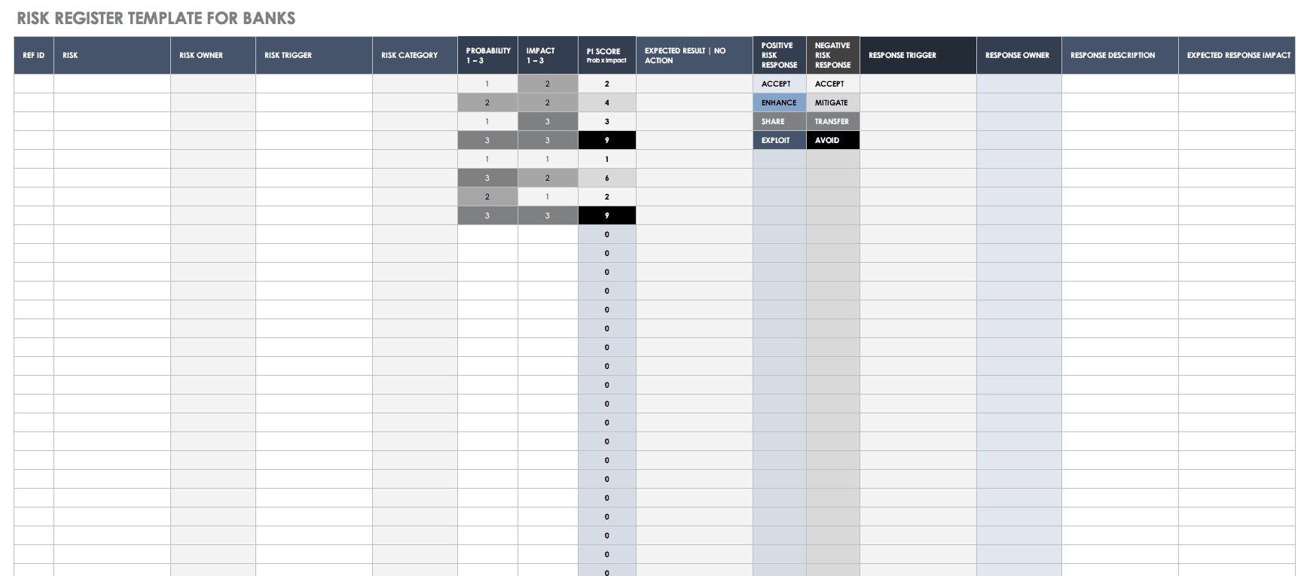This screenshot has height=576, width=1307.
Task: Select the RISK CATEGORY header
Action: [x=415, y=55]
